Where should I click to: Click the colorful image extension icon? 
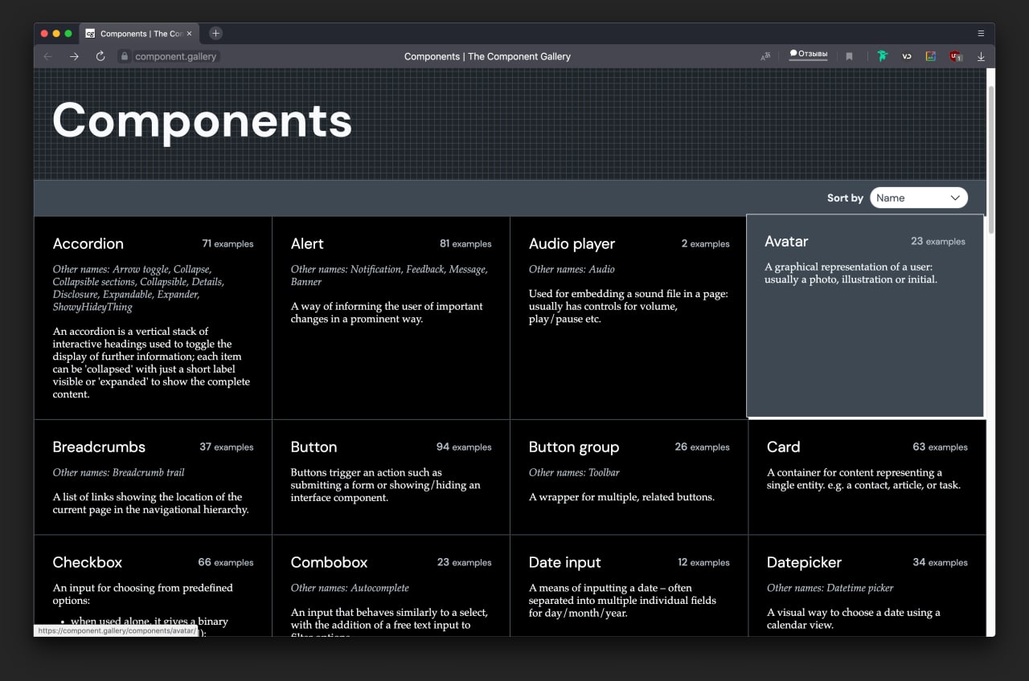931,56
